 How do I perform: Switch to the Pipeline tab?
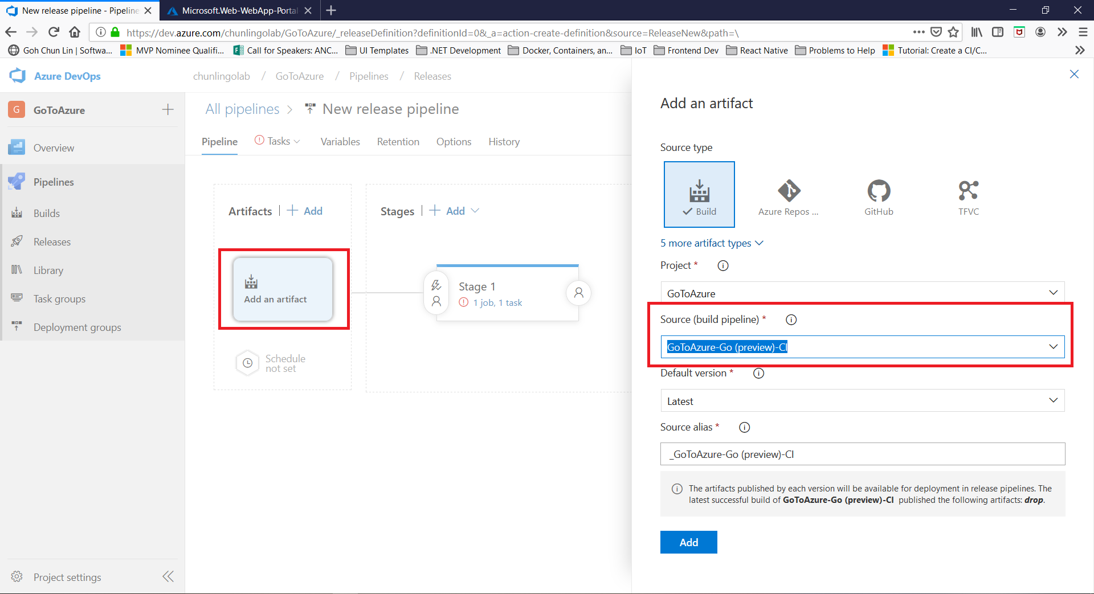point(219,142)
